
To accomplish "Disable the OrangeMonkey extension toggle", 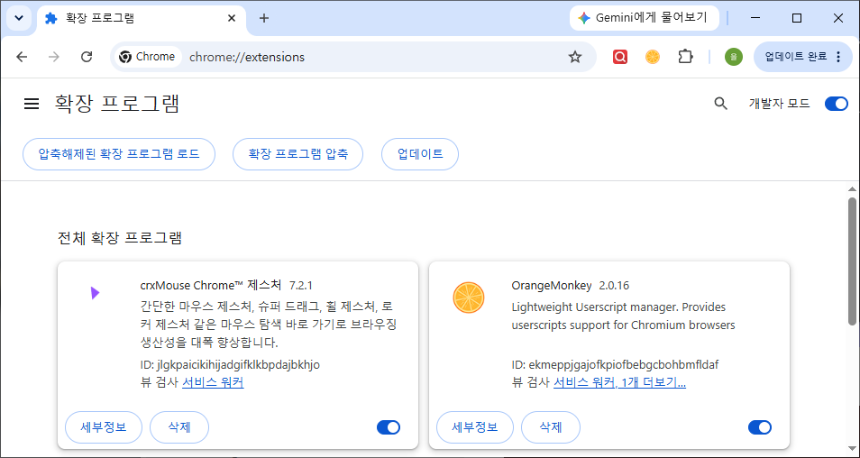I will pyautogui.click(x=760, y=427).
